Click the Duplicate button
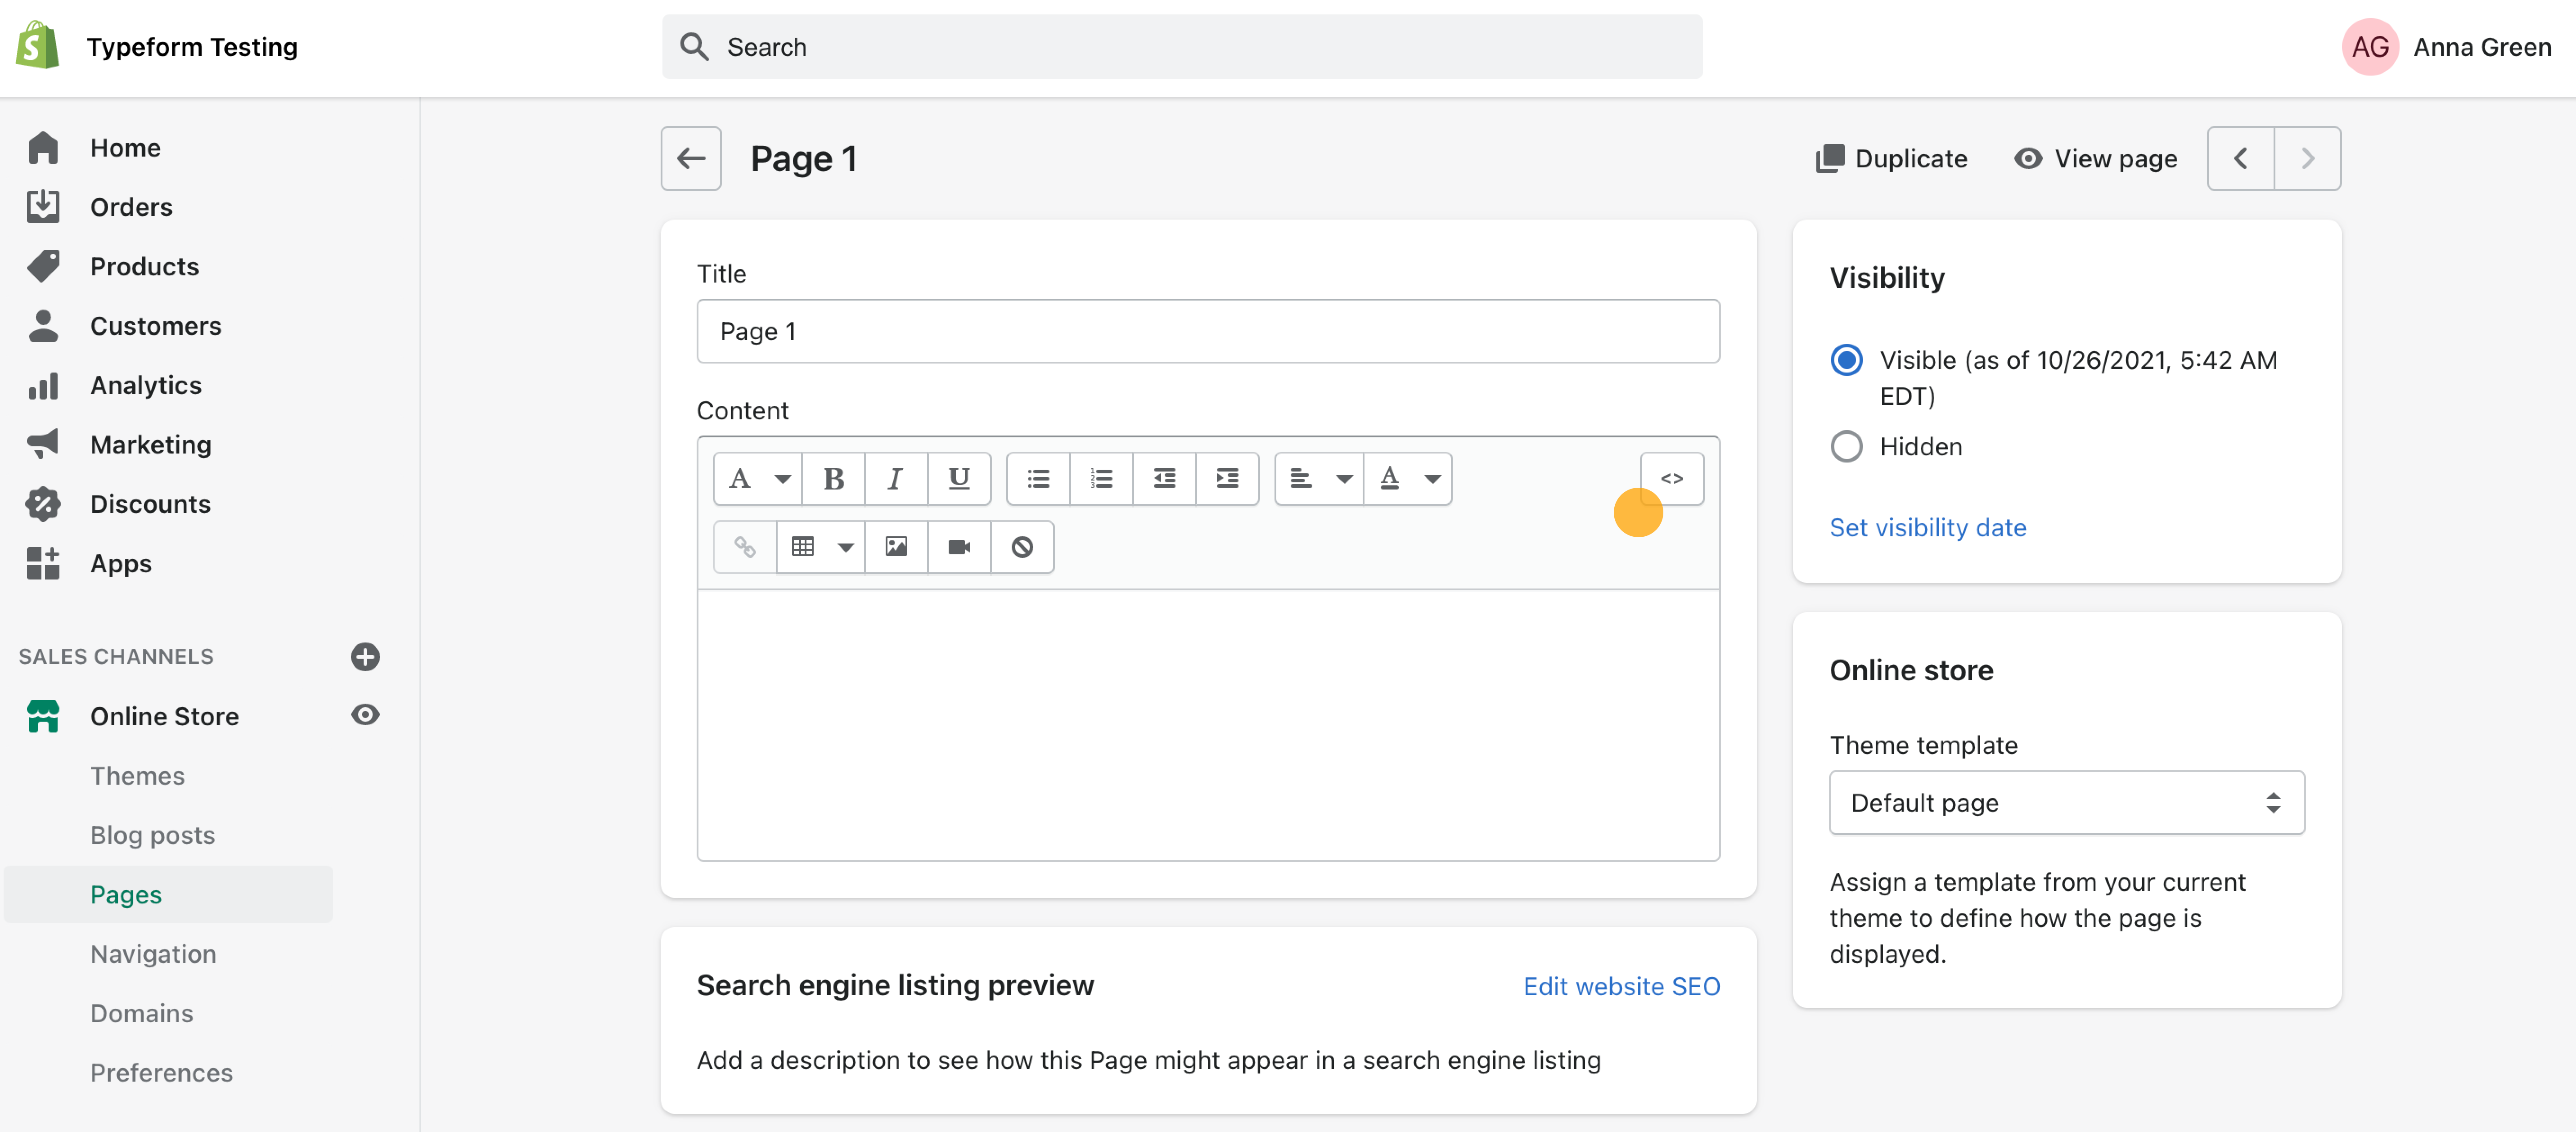The image size is (2576, 1132). click(x=1892, y=158)
